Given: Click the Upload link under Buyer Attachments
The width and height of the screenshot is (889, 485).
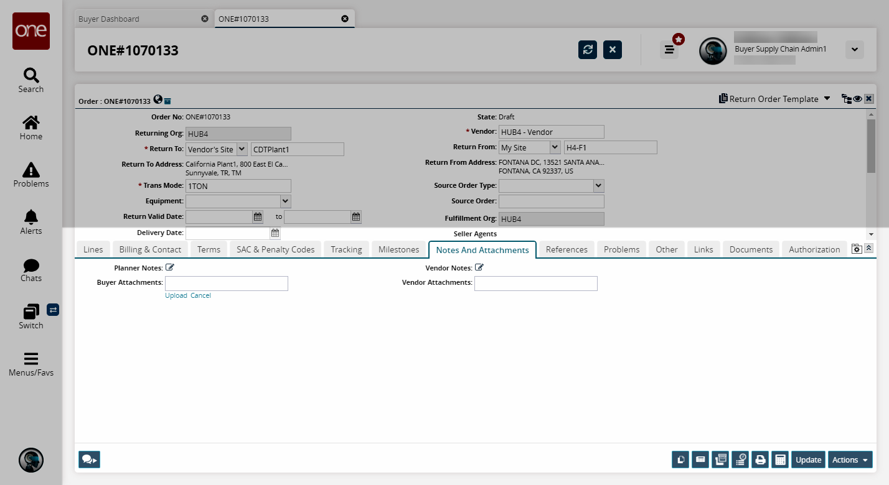Looking at the screenshot, I should (x=176, y=296).
